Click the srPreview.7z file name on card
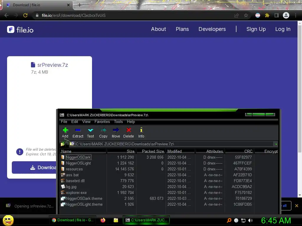Viewport: 302px width, 226px height. (x=52, y=65)
